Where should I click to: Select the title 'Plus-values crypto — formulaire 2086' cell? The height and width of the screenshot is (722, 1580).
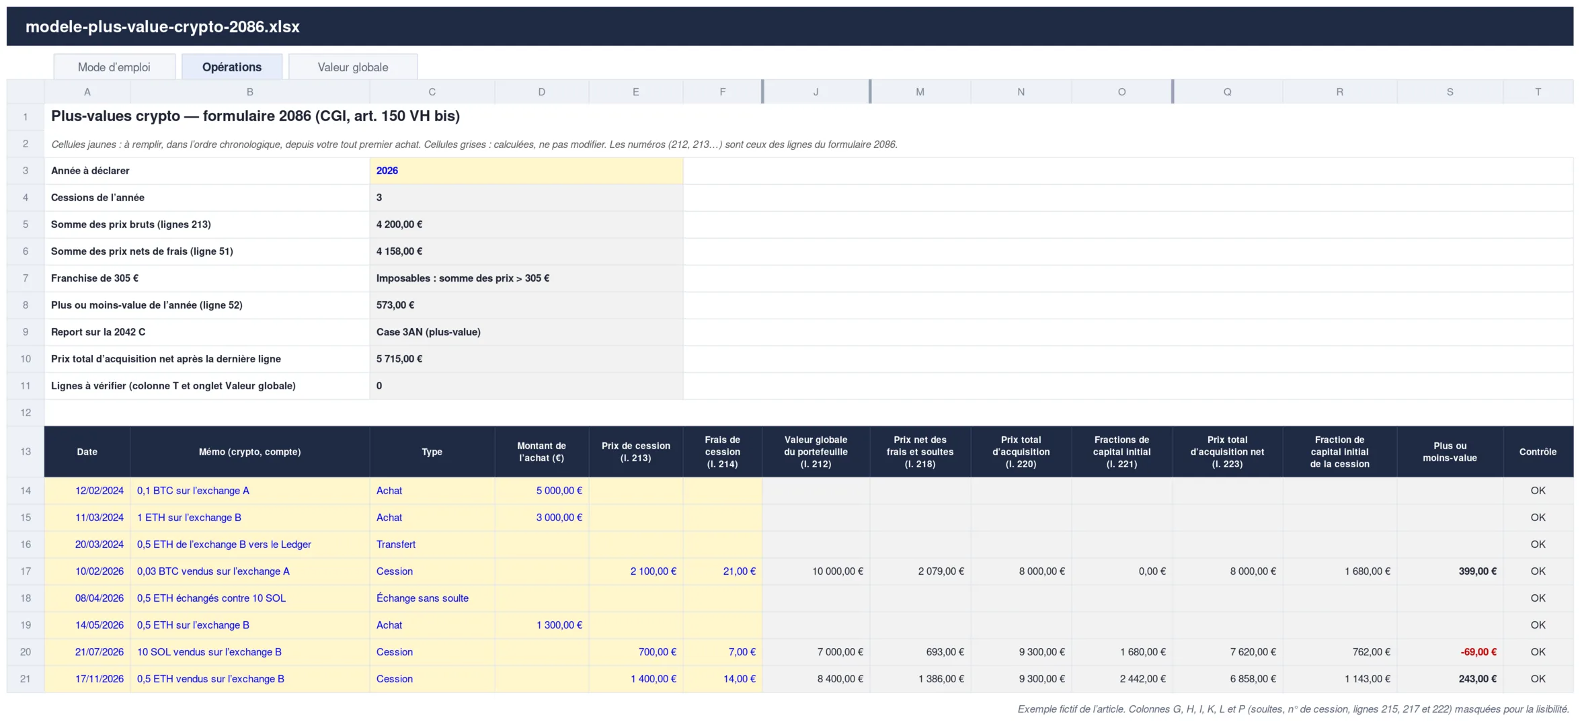pos(255,116)
